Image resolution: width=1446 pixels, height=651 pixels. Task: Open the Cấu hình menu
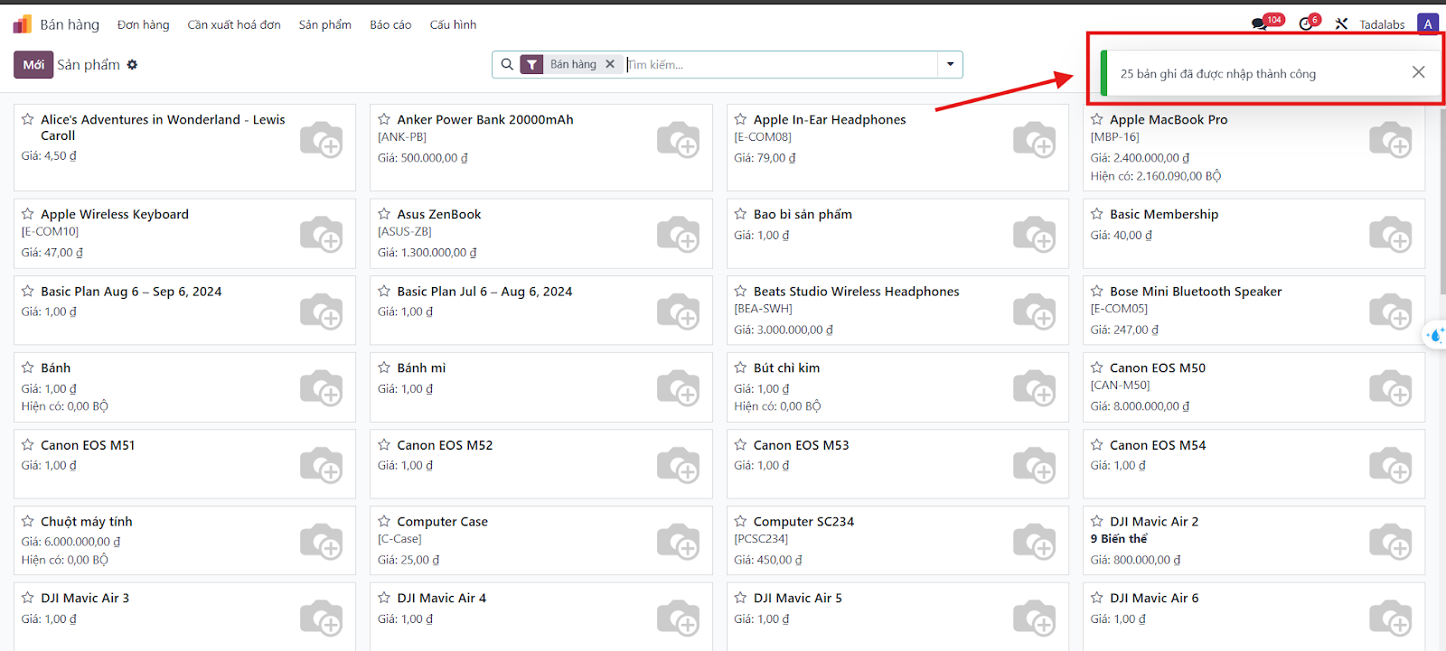point(453,24)
